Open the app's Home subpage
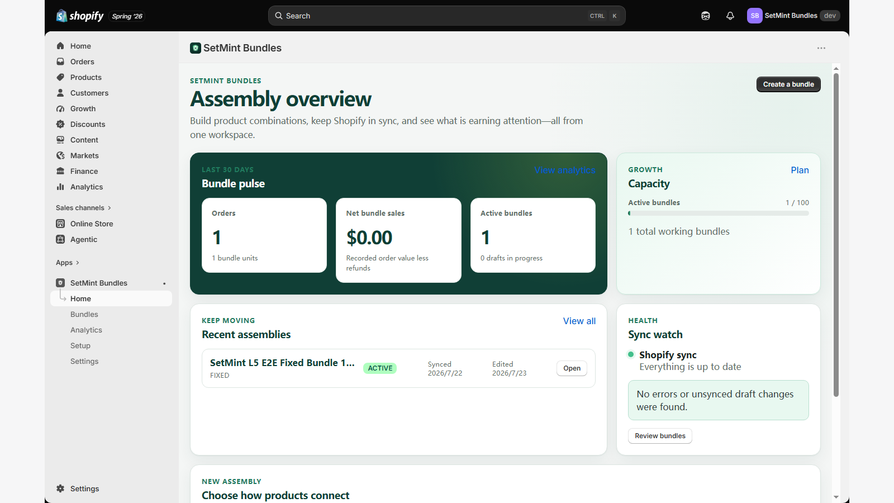 pos(111,298)
